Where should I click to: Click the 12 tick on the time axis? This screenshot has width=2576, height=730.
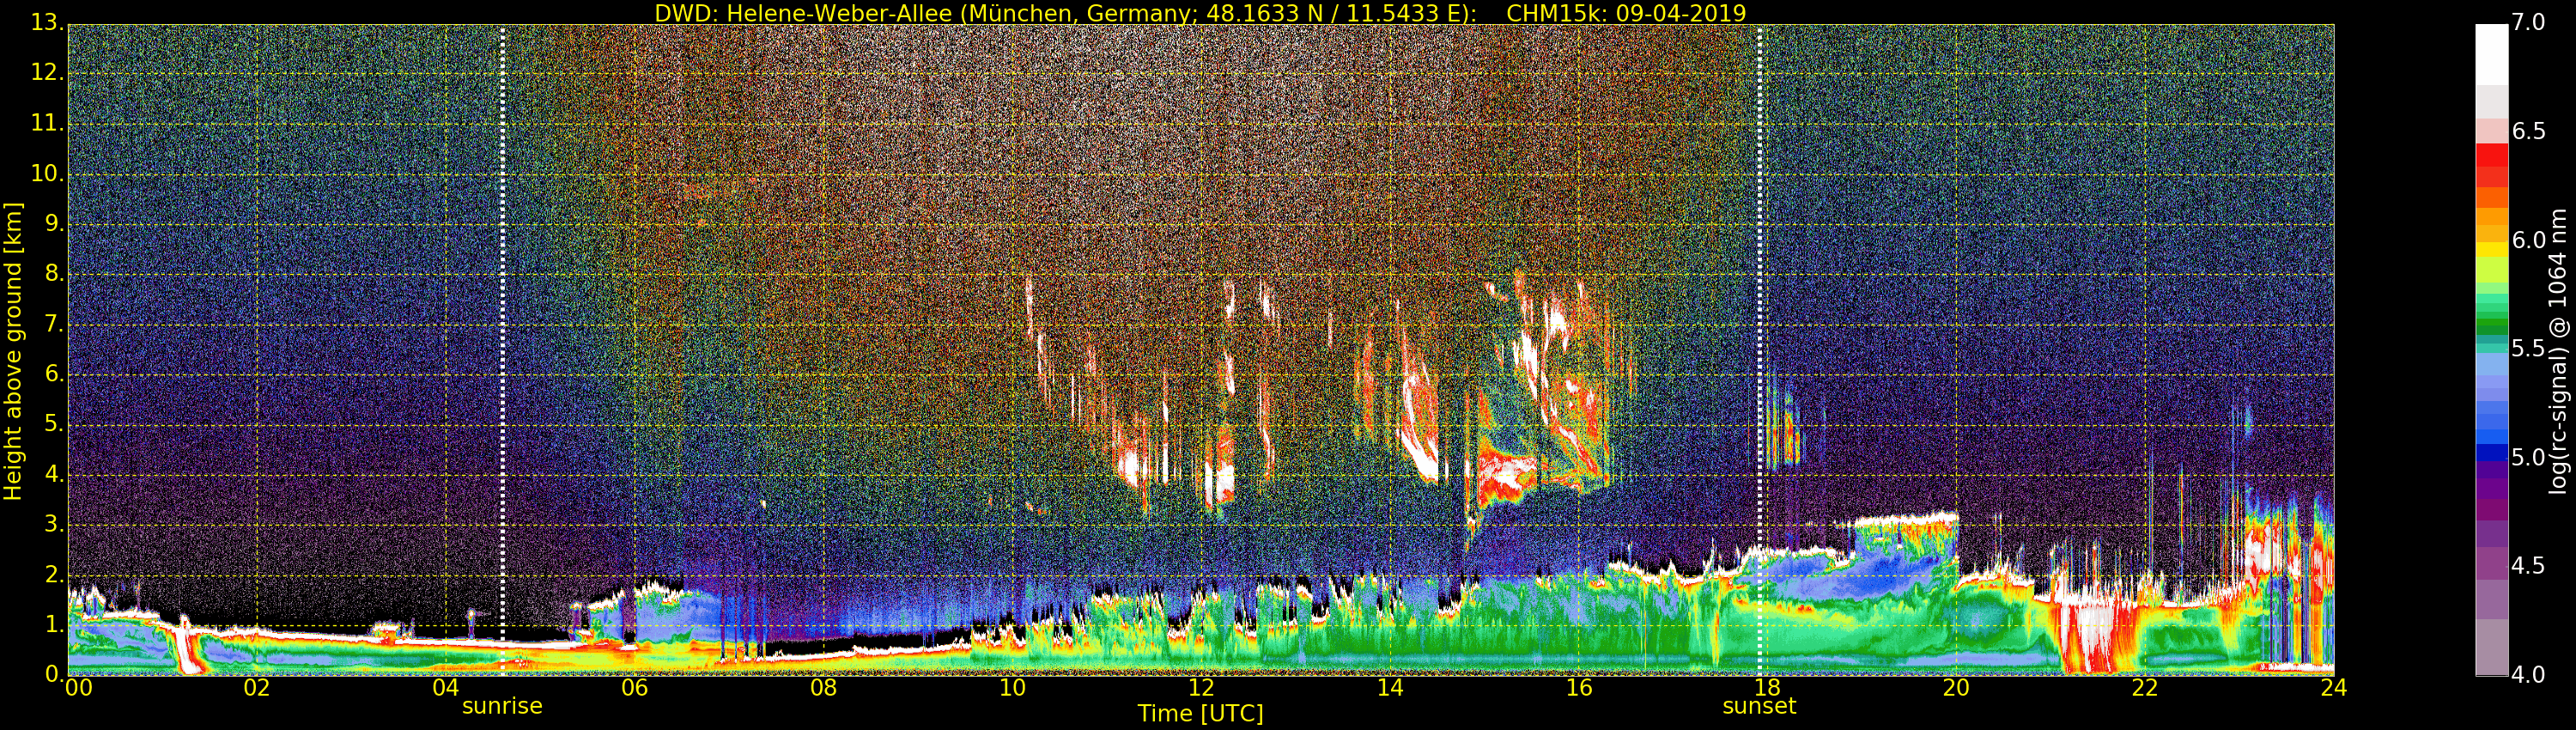pos(1202,687)
